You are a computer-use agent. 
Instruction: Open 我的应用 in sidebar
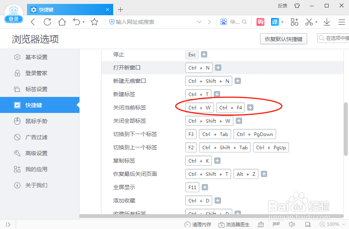click(40, 169)
